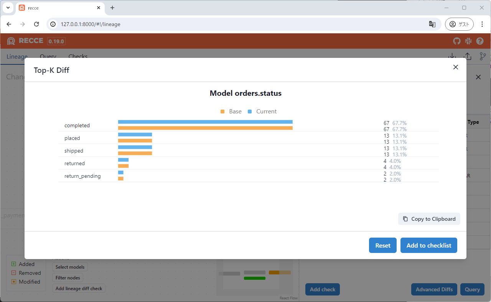Open the guest profile button
Viewport: 491px width, 302px height.
459,24
